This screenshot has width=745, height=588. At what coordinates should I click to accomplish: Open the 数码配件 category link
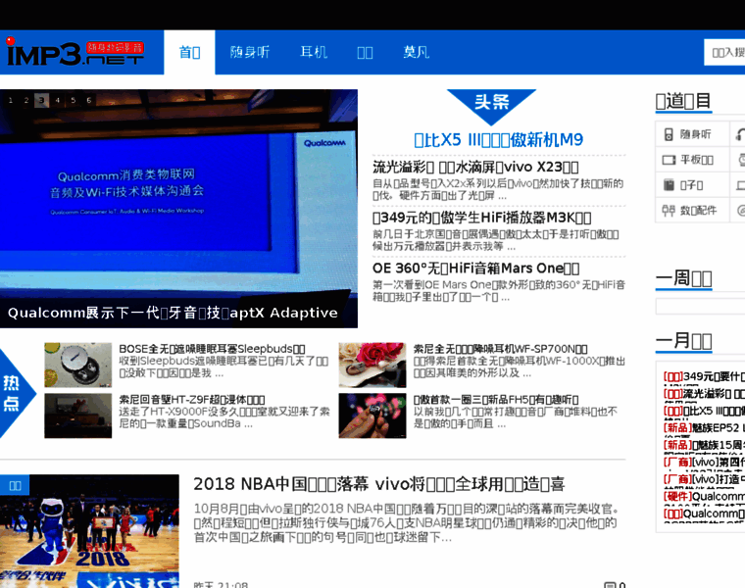click(698, 210)
